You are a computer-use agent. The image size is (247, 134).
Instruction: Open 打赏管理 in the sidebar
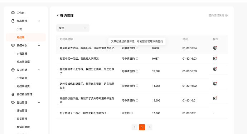pos(22,119)
